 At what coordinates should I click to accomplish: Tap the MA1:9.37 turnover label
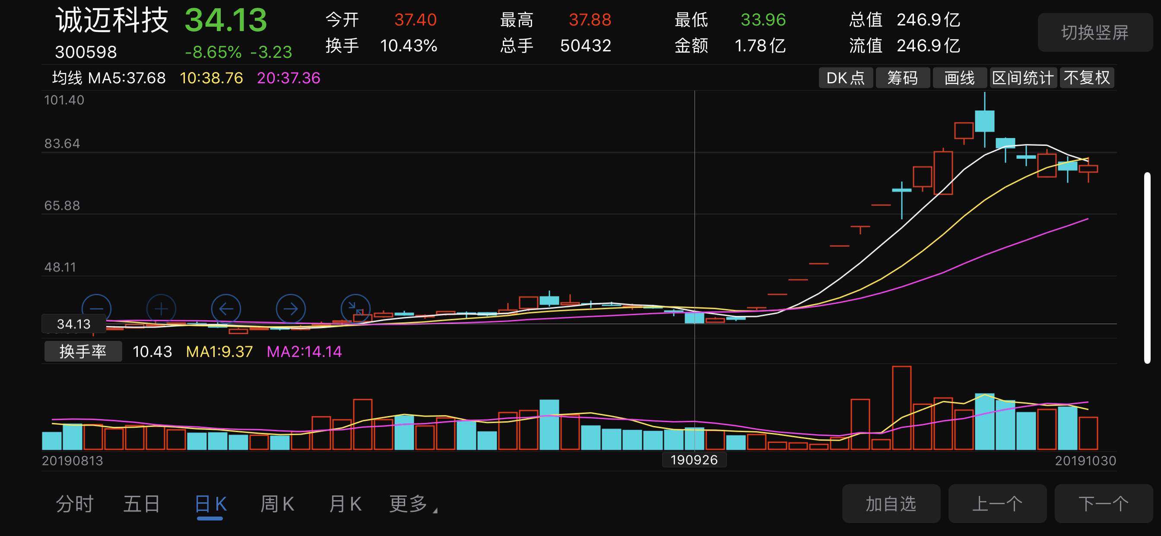pyautogui.click(x=219, y=351)
